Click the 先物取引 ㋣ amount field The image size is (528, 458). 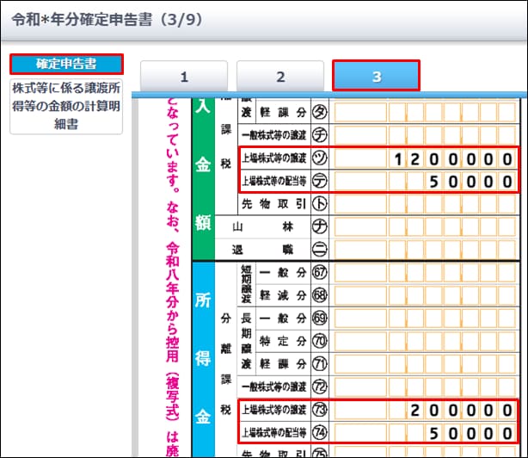pos(426,204)
